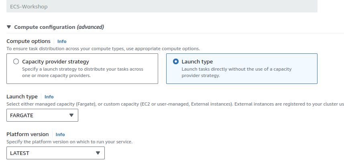The height and width of the screenshot is (167, 344).
Task: Click the Platform version field label
Action: pos(28,134)
